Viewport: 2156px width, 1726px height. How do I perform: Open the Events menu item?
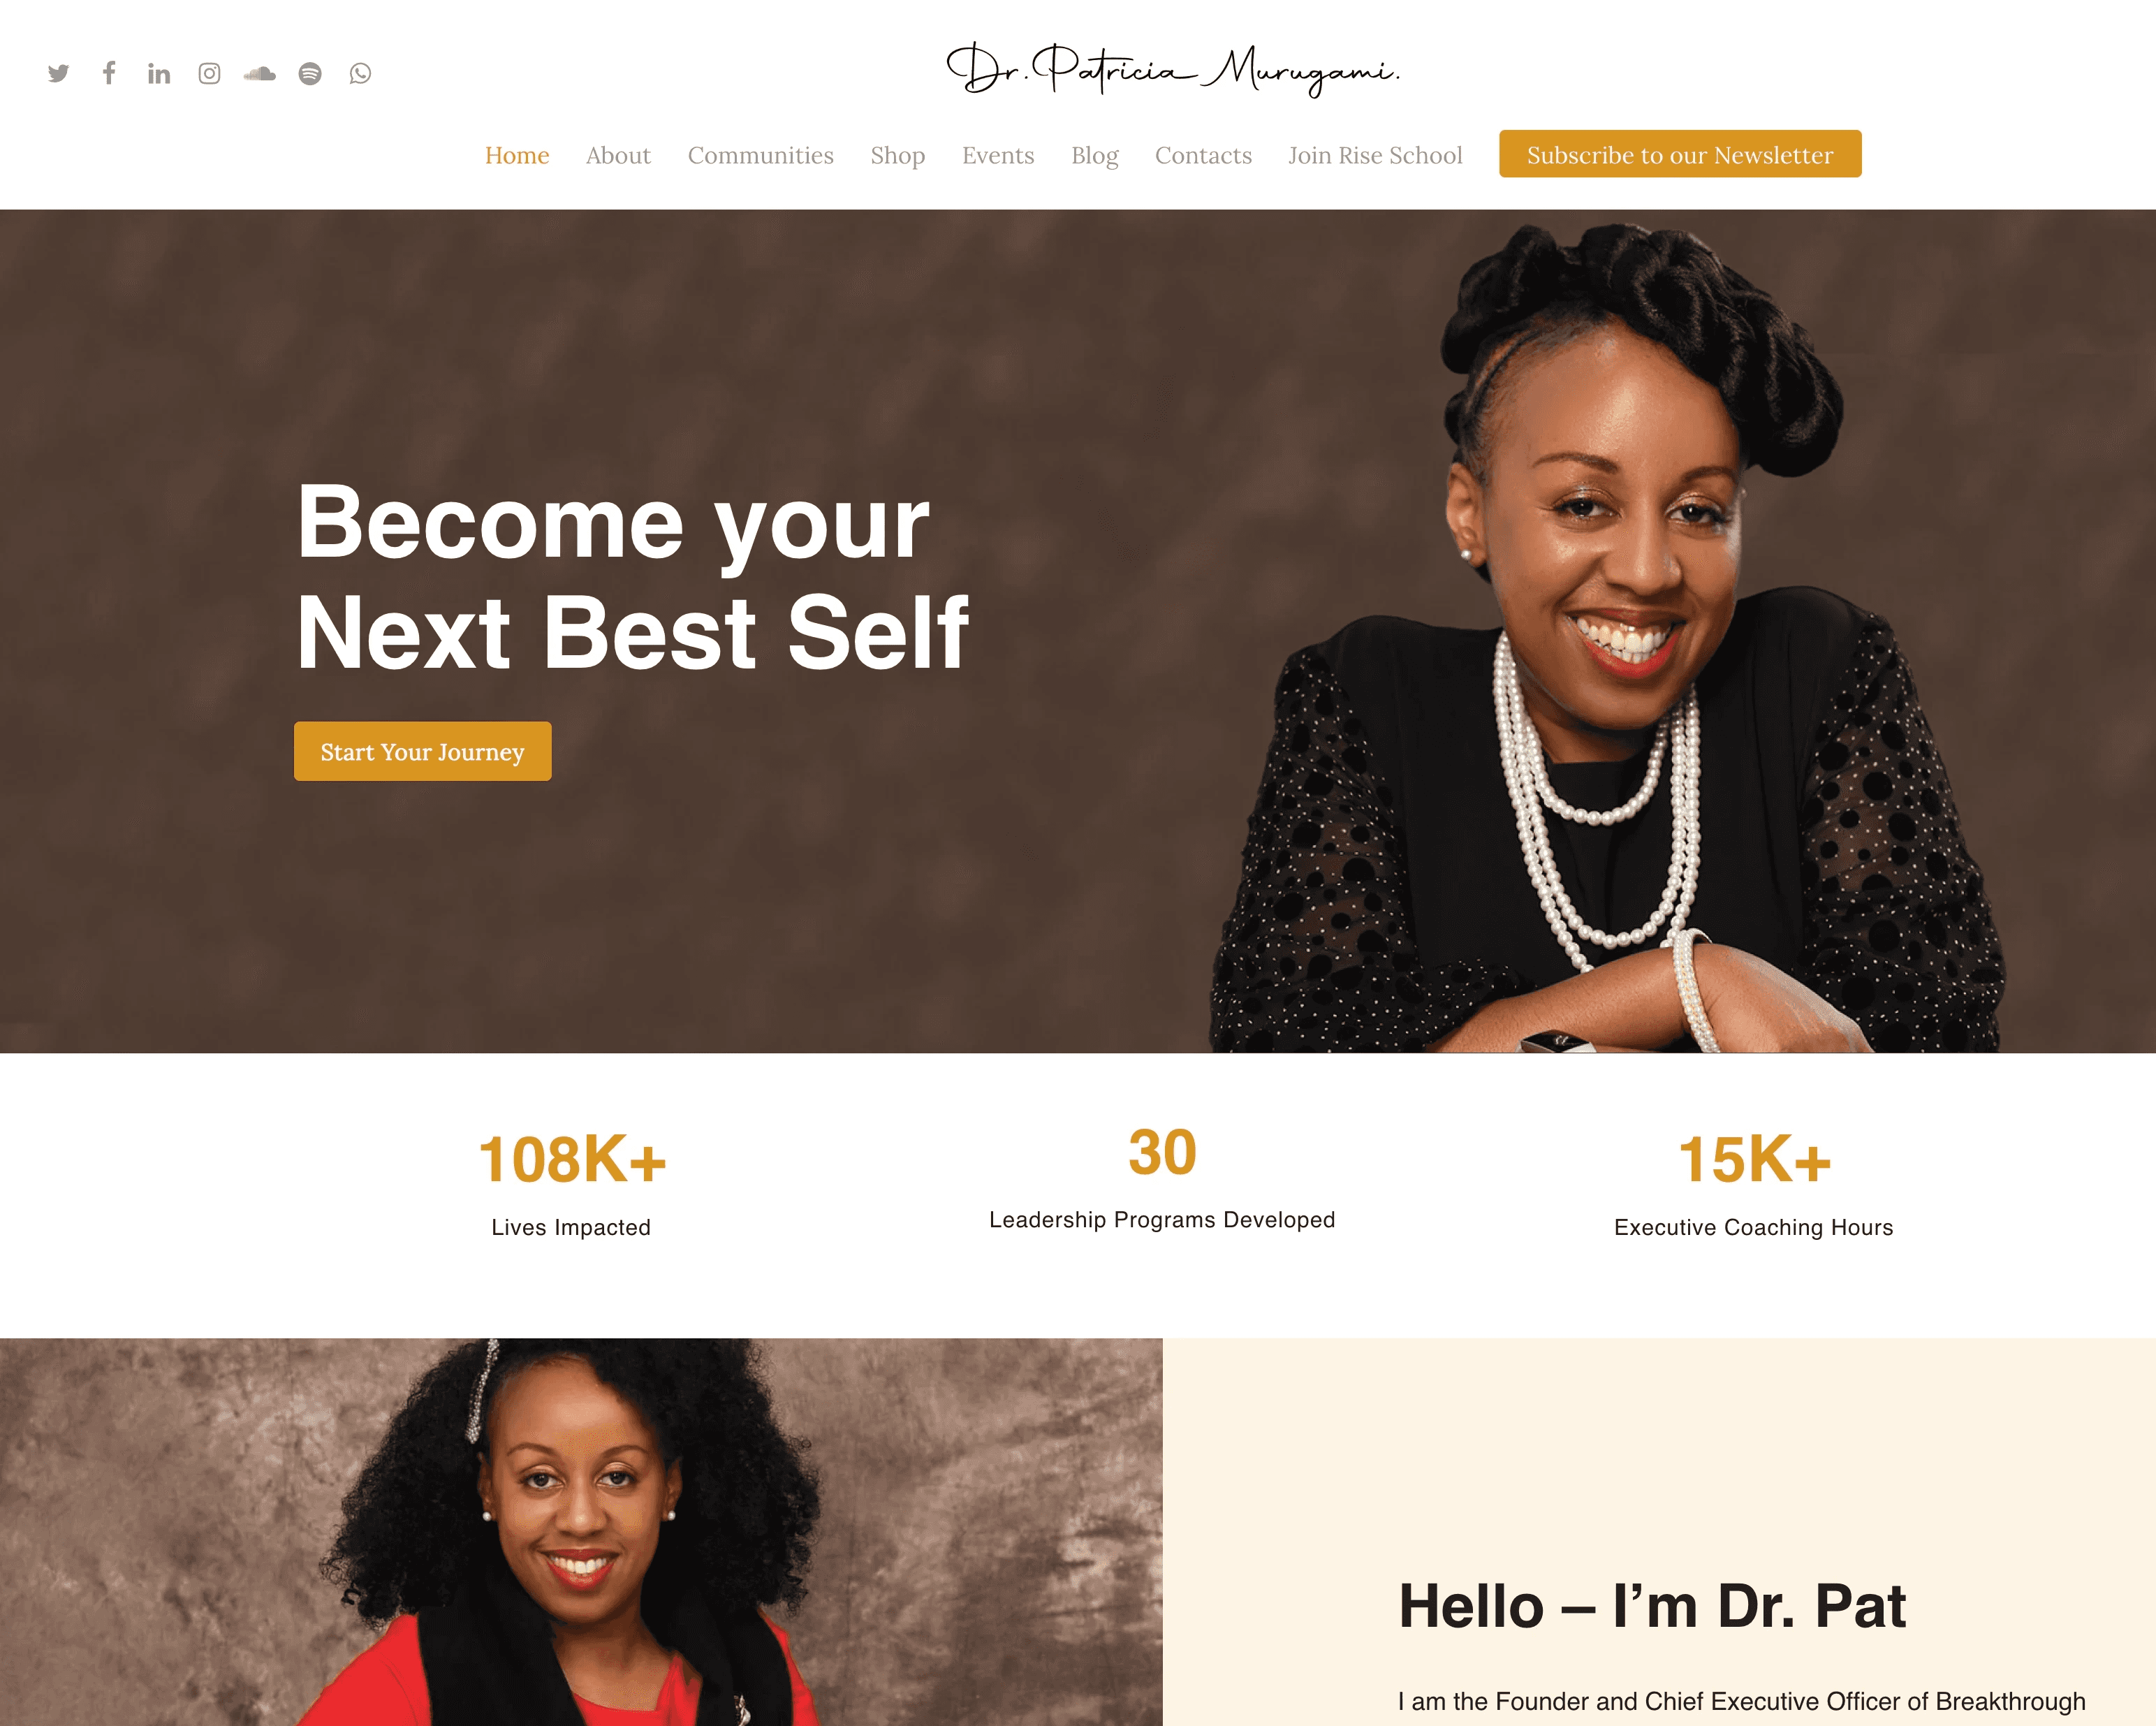tap(998, 155)
